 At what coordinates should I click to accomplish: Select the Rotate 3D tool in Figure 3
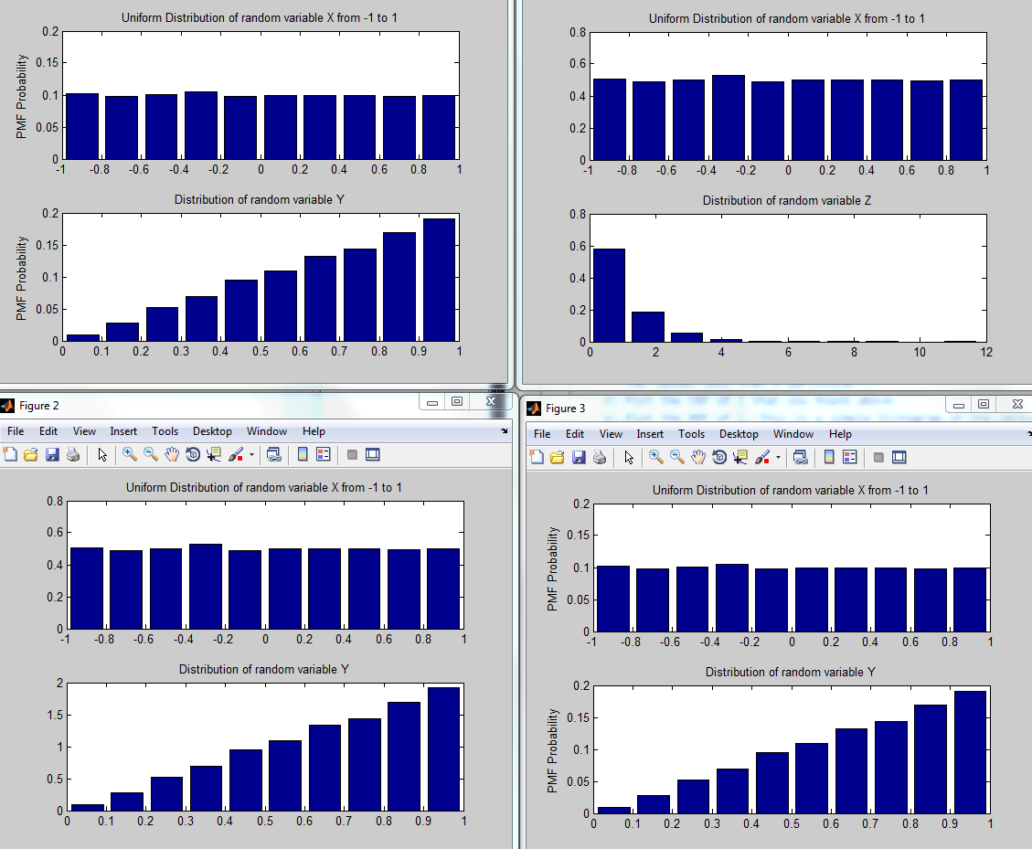(x=719, y=457)
